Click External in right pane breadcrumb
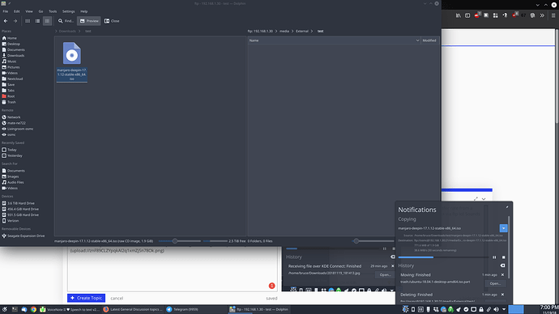559x314 pixels. 302,31
